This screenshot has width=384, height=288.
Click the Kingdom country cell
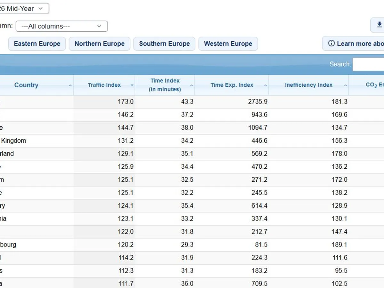(36, 141)
